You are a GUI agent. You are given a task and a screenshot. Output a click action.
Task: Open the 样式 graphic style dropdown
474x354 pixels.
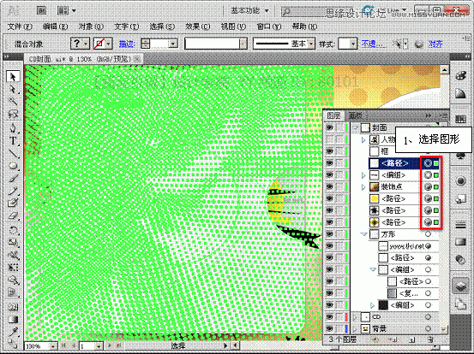tap(353, 44)
